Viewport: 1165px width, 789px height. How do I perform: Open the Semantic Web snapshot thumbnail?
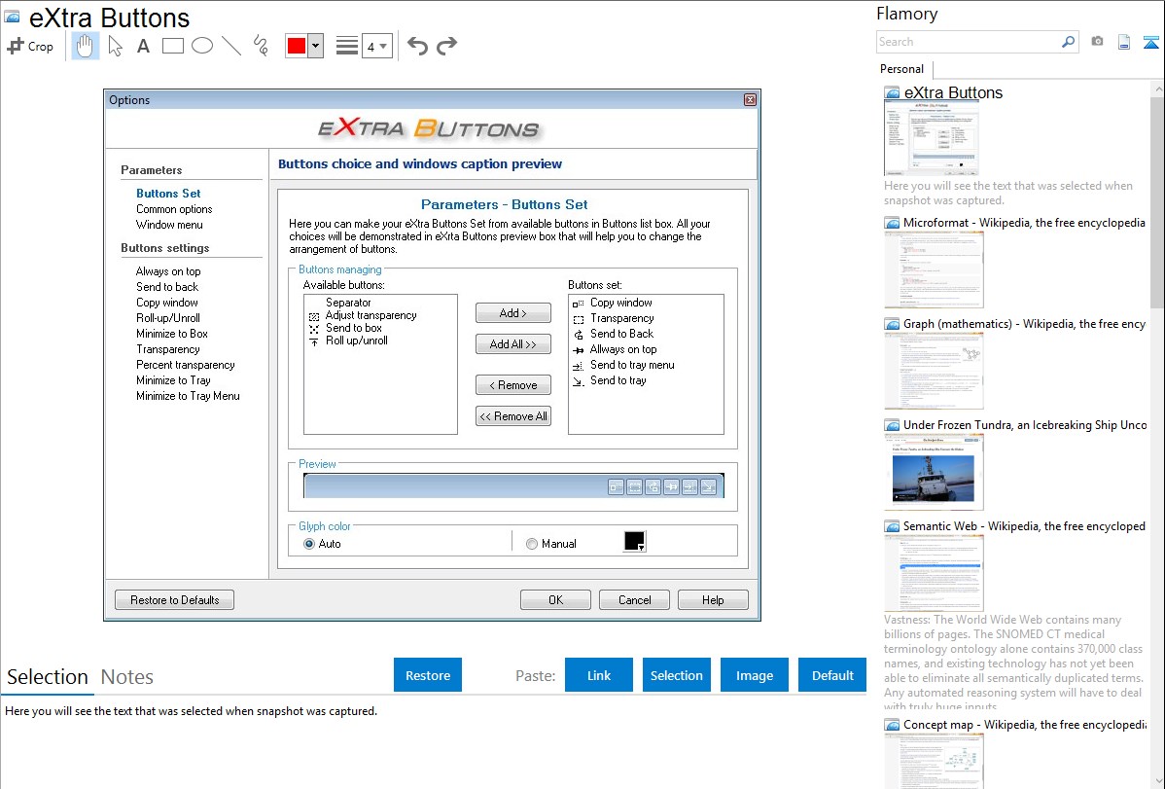934,573
